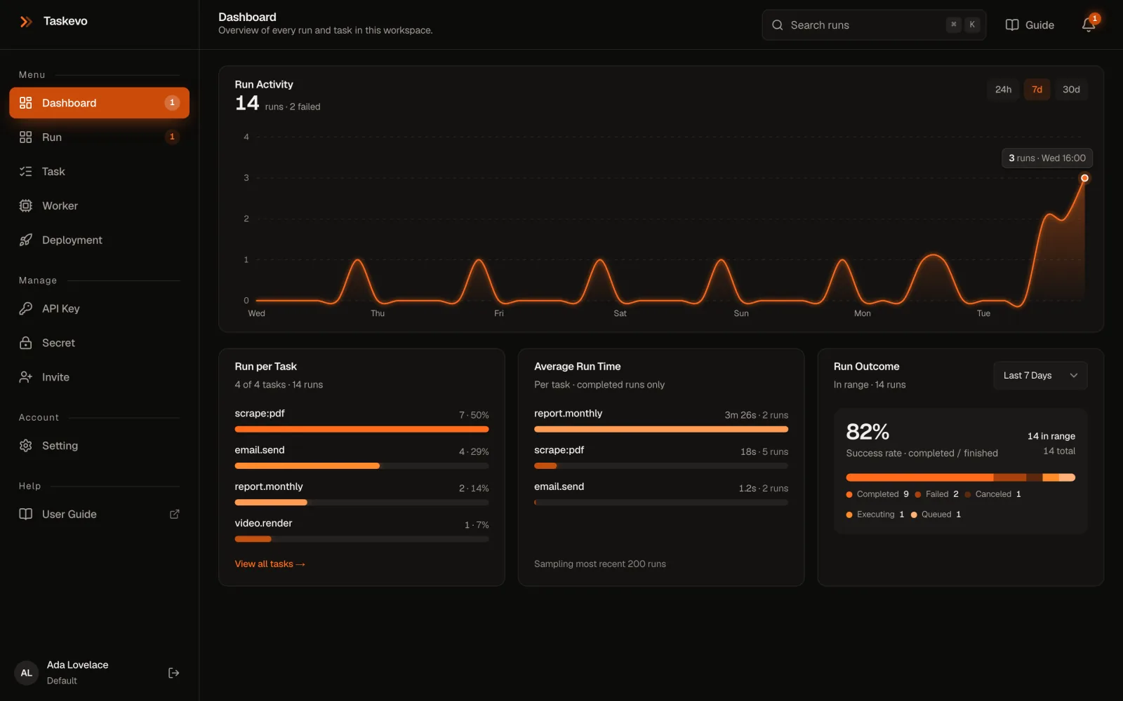Viewport: 1123px width, 701px height.
Task: Click the Taskevo logo icon
Action: coord(26,22)
